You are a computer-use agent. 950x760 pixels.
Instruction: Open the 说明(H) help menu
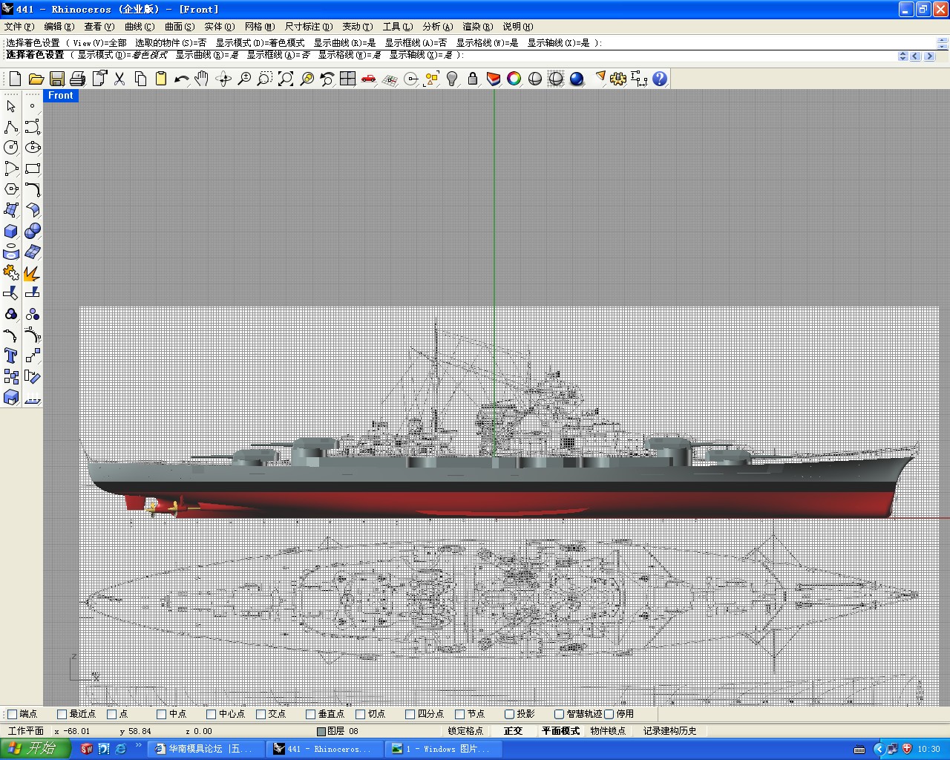click(517, 27)
